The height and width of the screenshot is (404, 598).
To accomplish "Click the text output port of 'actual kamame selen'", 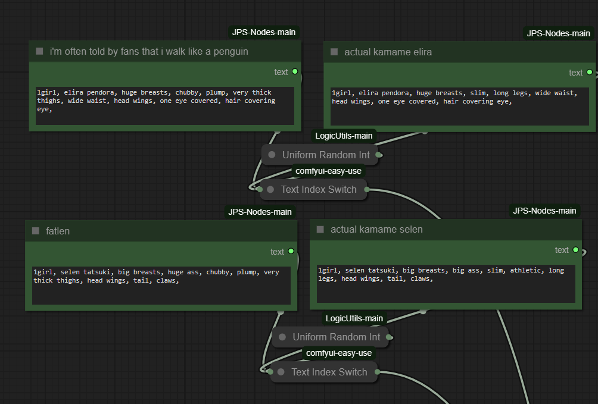I will pyautogui.click(x=576, y=250).
